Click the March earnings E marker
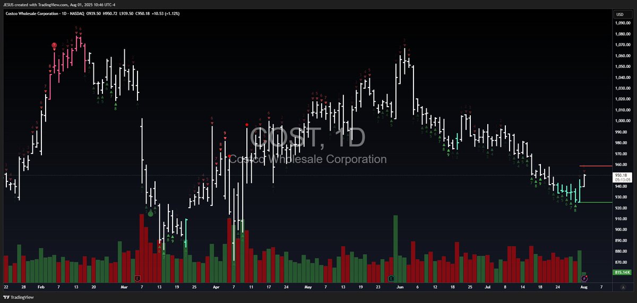The height and width of the screenshot is (303, 637). 137,278
